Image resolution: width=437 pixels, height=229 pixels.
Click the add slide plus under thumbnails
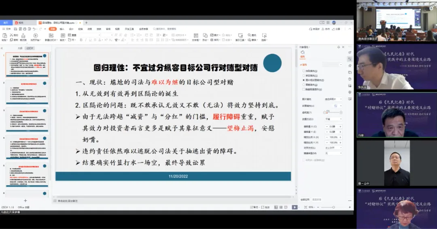coord(25,201)
